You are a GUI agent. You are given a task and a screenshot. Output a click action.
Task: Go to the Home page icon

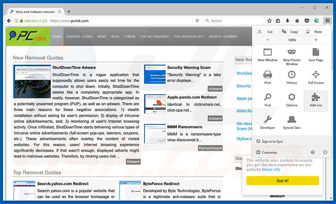click(x=297, y=21)
